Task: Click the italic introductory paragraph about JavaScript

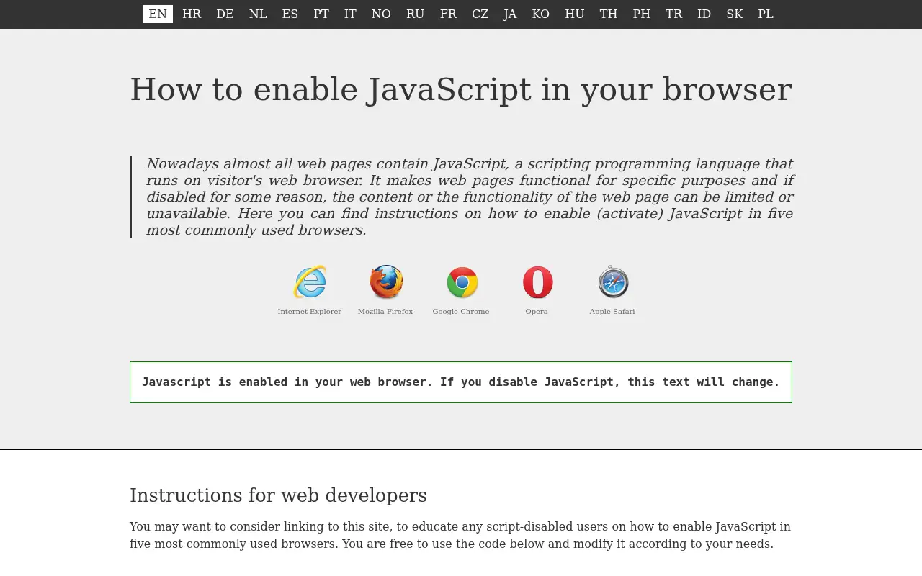Action: [x=470, y=197]
